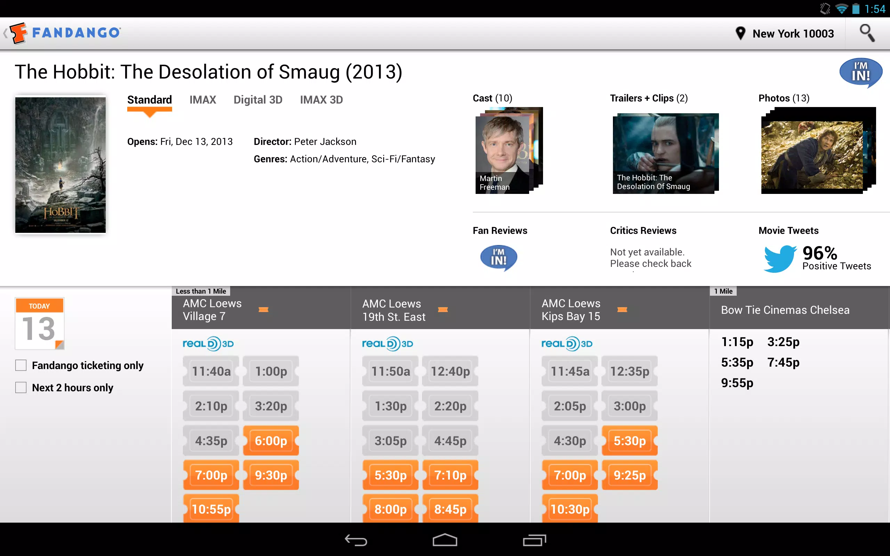Tap the Android home navigation button
The image size is (890, 556).
(445, 540)
